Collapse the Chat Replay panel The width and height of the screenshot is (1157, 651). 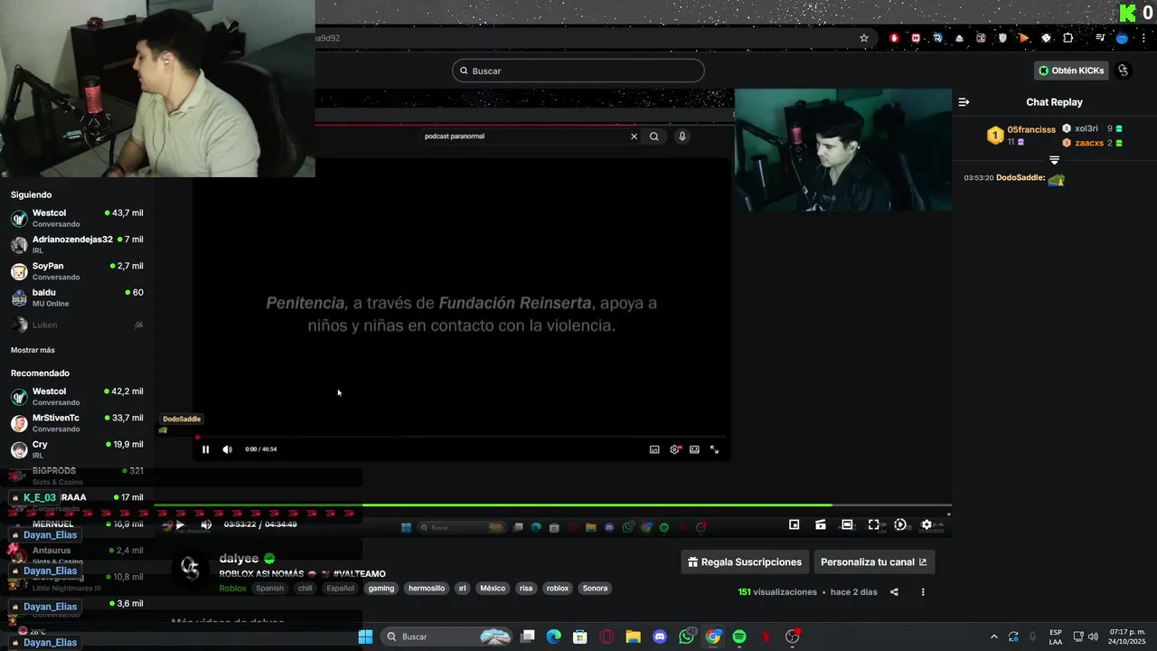[x=964, y=102]
